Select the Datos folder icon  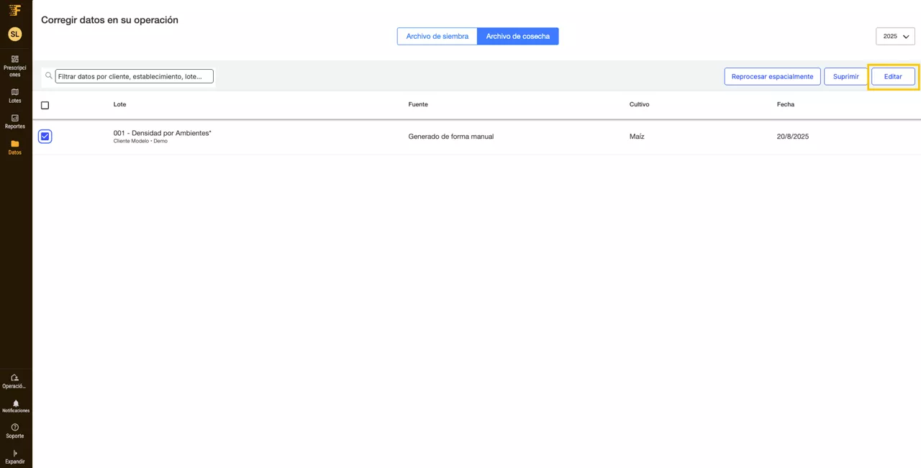(14, 144)
